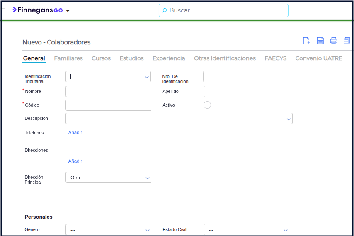354x236 pixels.
Task: Click the save floppy disk icon
Action: pos(320,41)
